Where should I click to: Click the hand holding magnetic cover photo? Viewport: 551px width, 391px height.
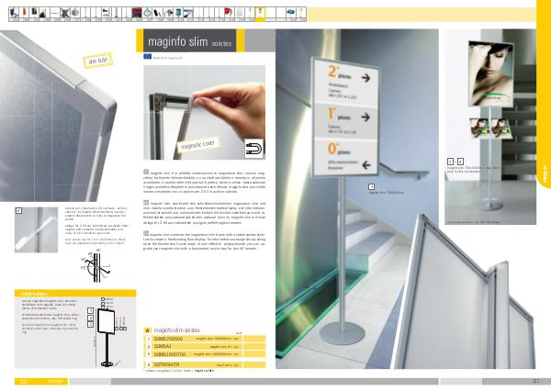(x=205, y=112)
